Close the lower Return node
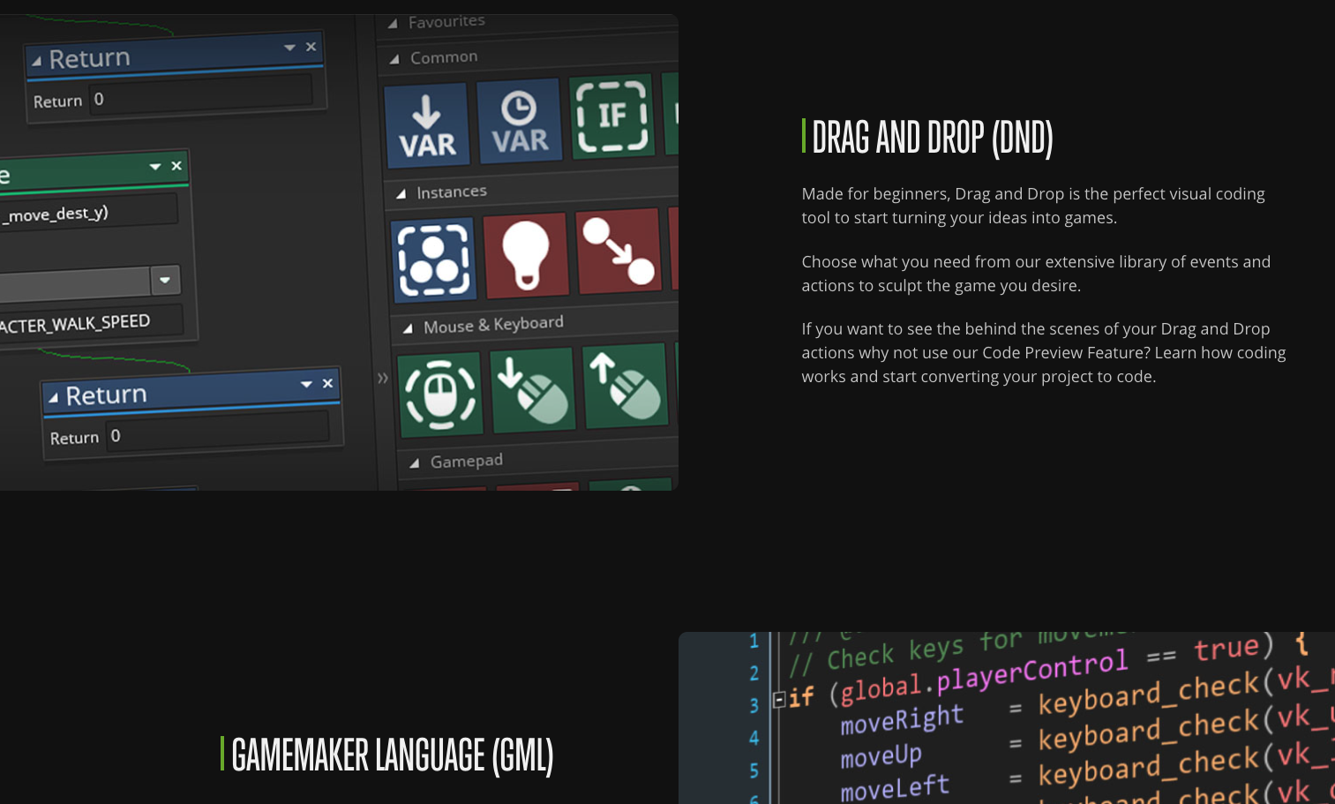This screenshot has width=1335, height=804. tap(327, 383)
